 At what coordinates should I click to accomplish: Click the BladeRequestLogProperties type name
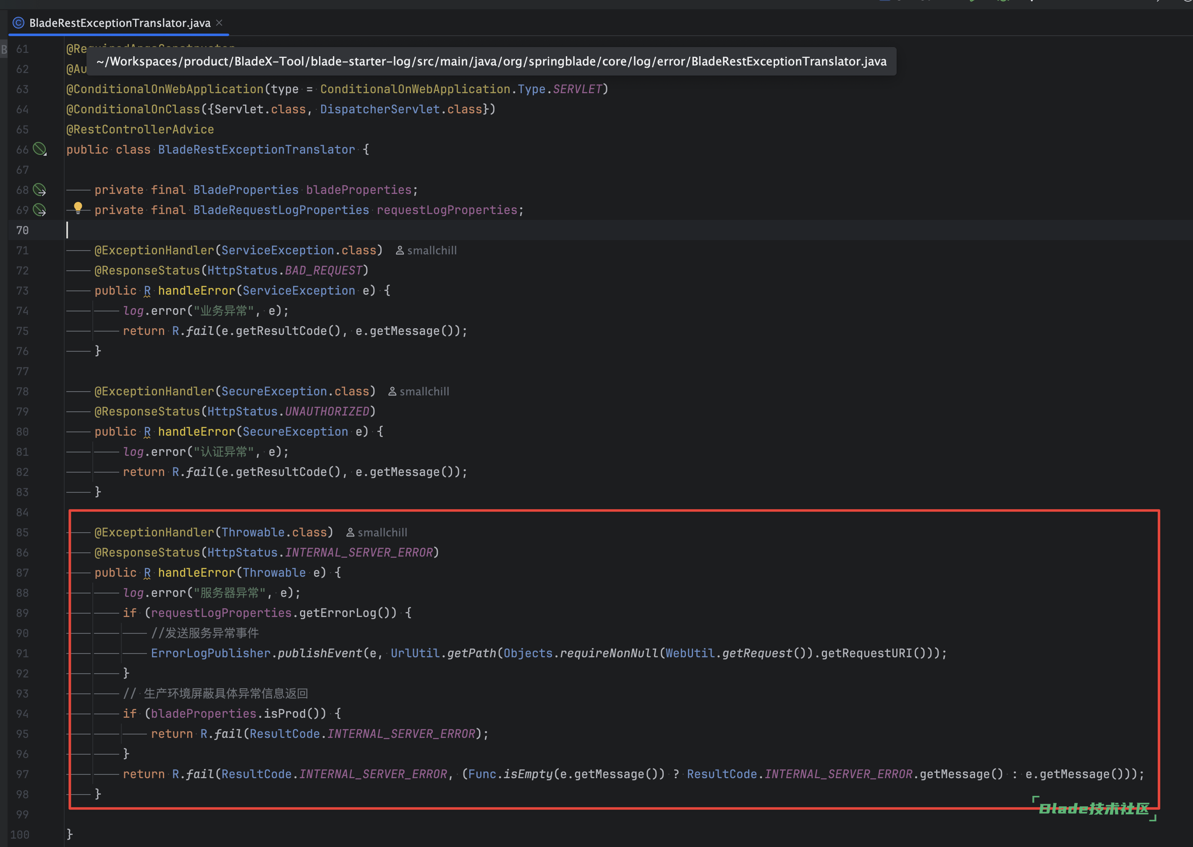[281, 210]
